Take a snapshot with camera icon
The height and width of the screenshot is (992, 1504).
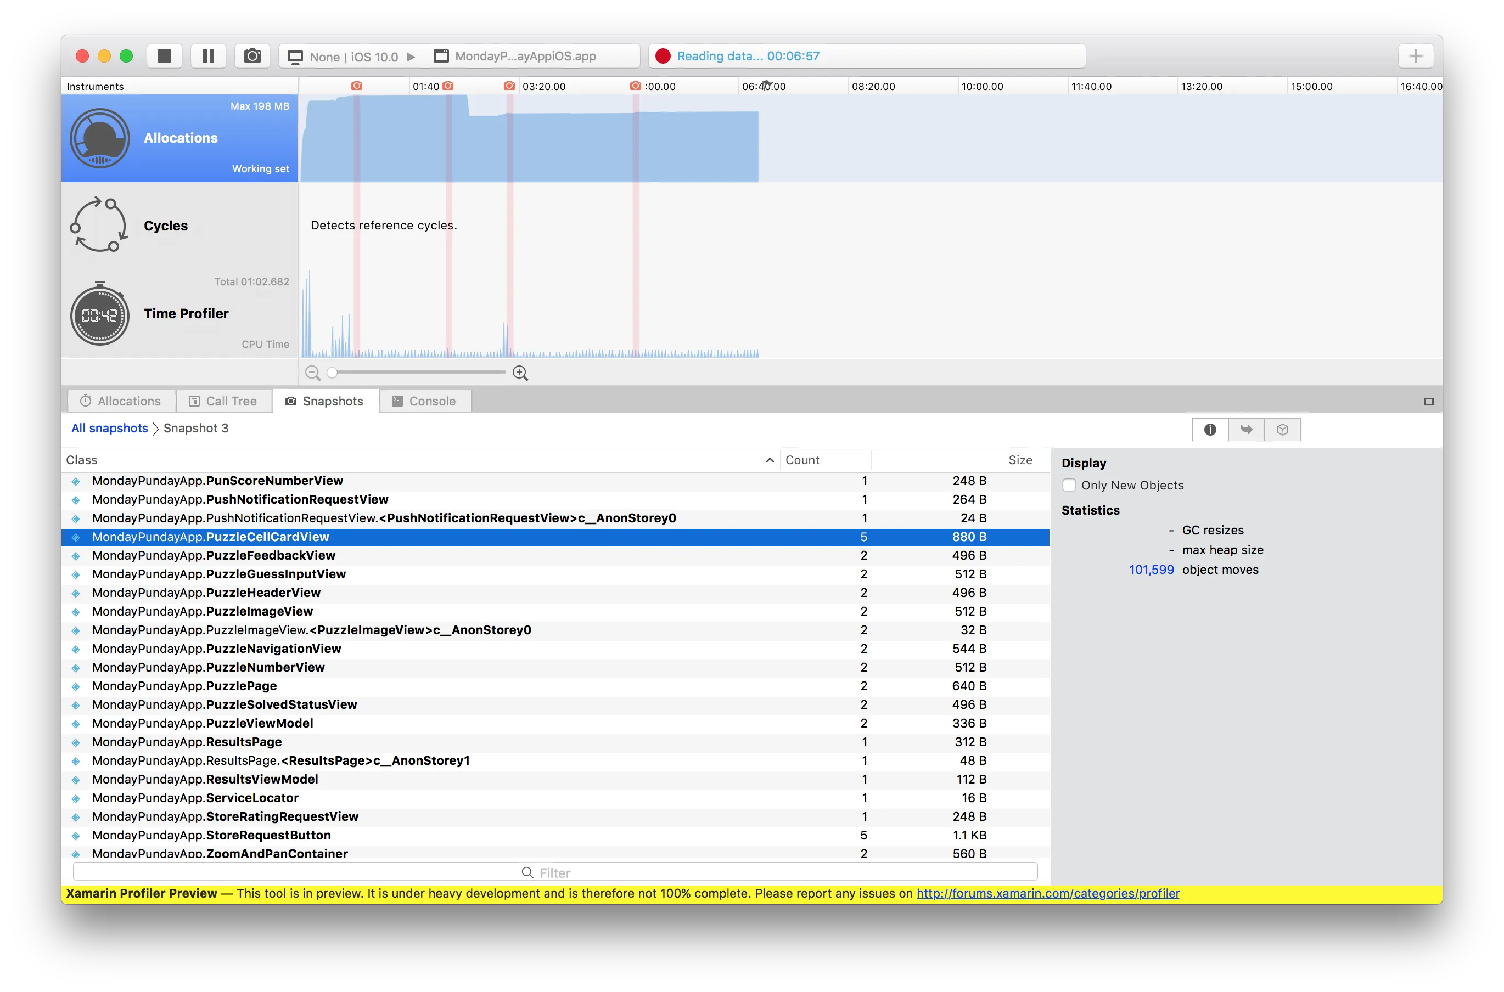[x=252, y=57]
